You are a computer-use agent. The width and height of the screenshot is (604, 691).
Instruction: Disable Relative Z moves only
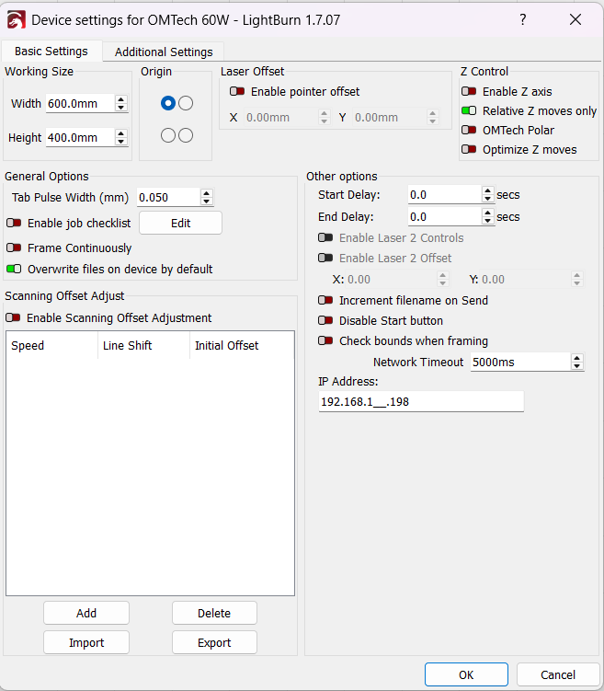(469, 110)
